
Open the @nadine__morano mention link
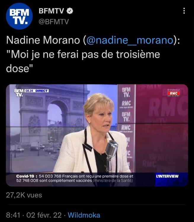pyautogui.click(x=129, y=40)
